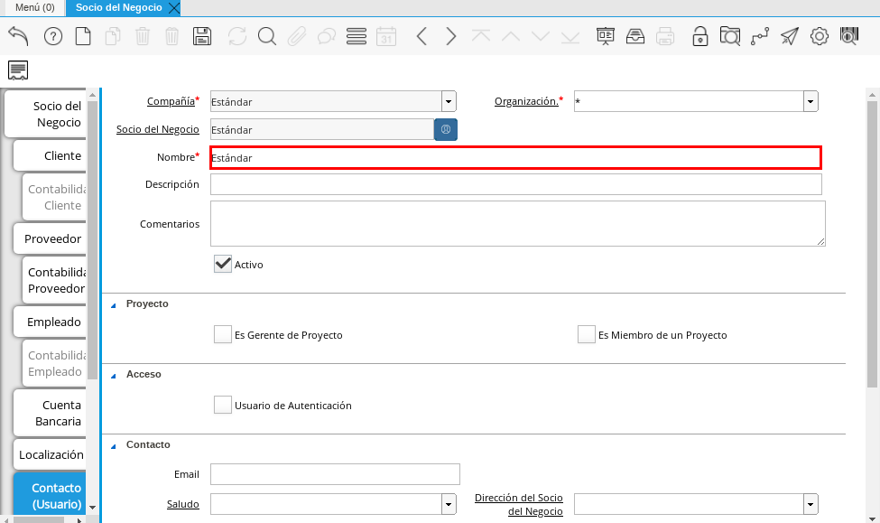Open the Compañía dropdown arrow
880x523 pixels.
point(449,101)
